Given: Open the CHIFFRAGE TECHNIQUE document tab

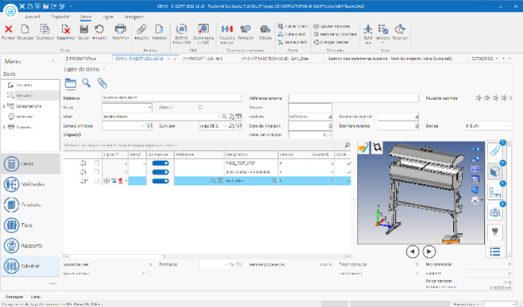Looking at the screenshot, I should [275, 59].
